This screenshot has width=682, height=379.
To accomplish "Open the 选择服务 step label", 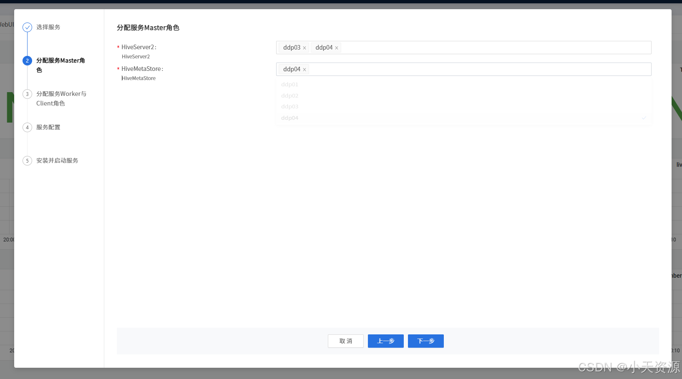I will tap(48, 27).
